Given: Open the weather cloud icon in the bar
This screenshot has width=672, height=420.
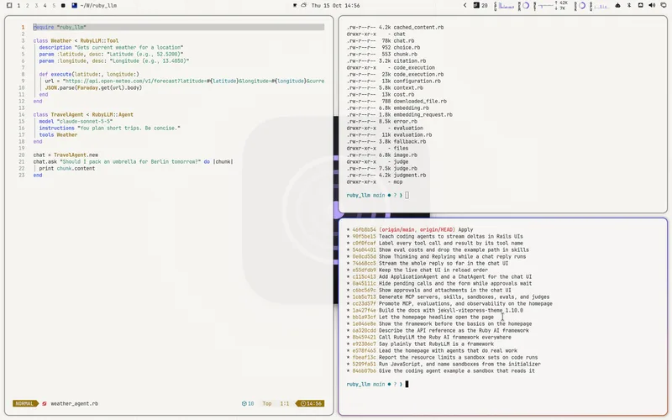Looking at the screenshot, I should (304, 6).
